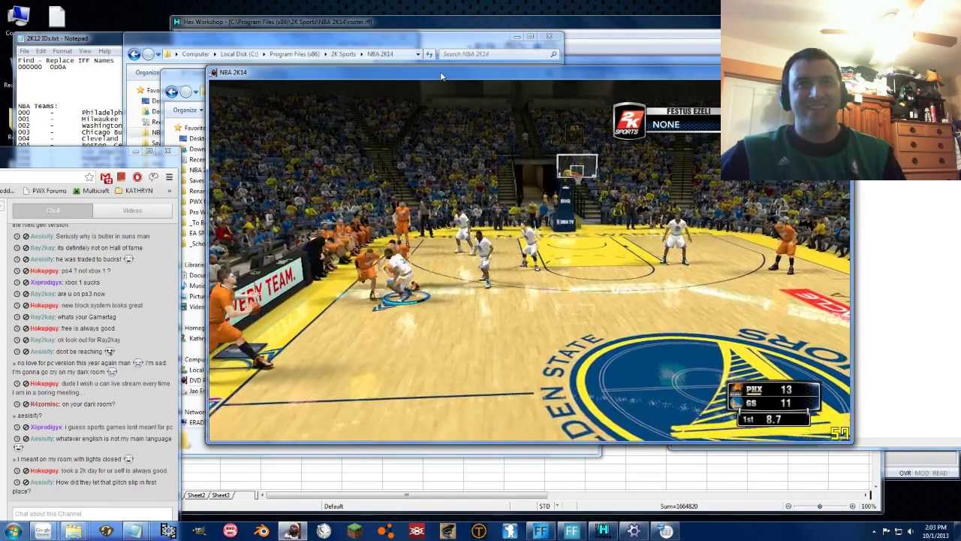Screen dimensions: 961x541
Task: Refresh the Explorer folder view
Action: click(429, 54)
